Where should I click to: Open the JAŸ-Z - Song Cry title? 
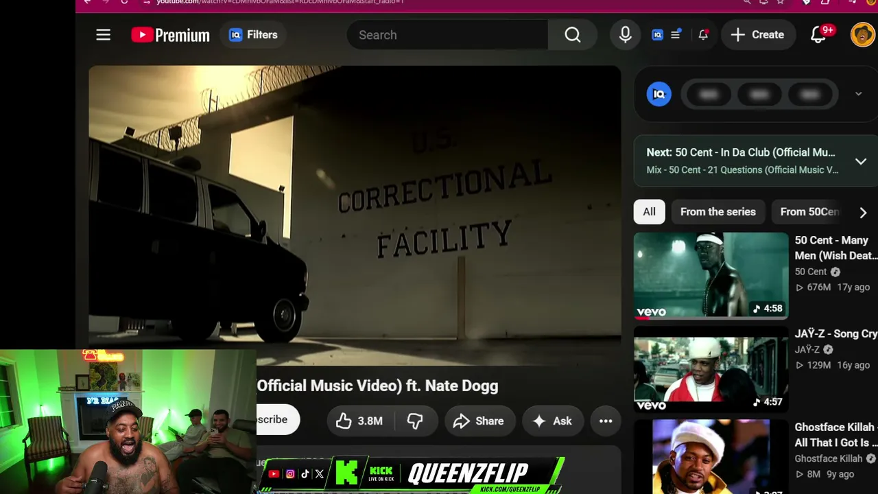[x=836, y=333]
